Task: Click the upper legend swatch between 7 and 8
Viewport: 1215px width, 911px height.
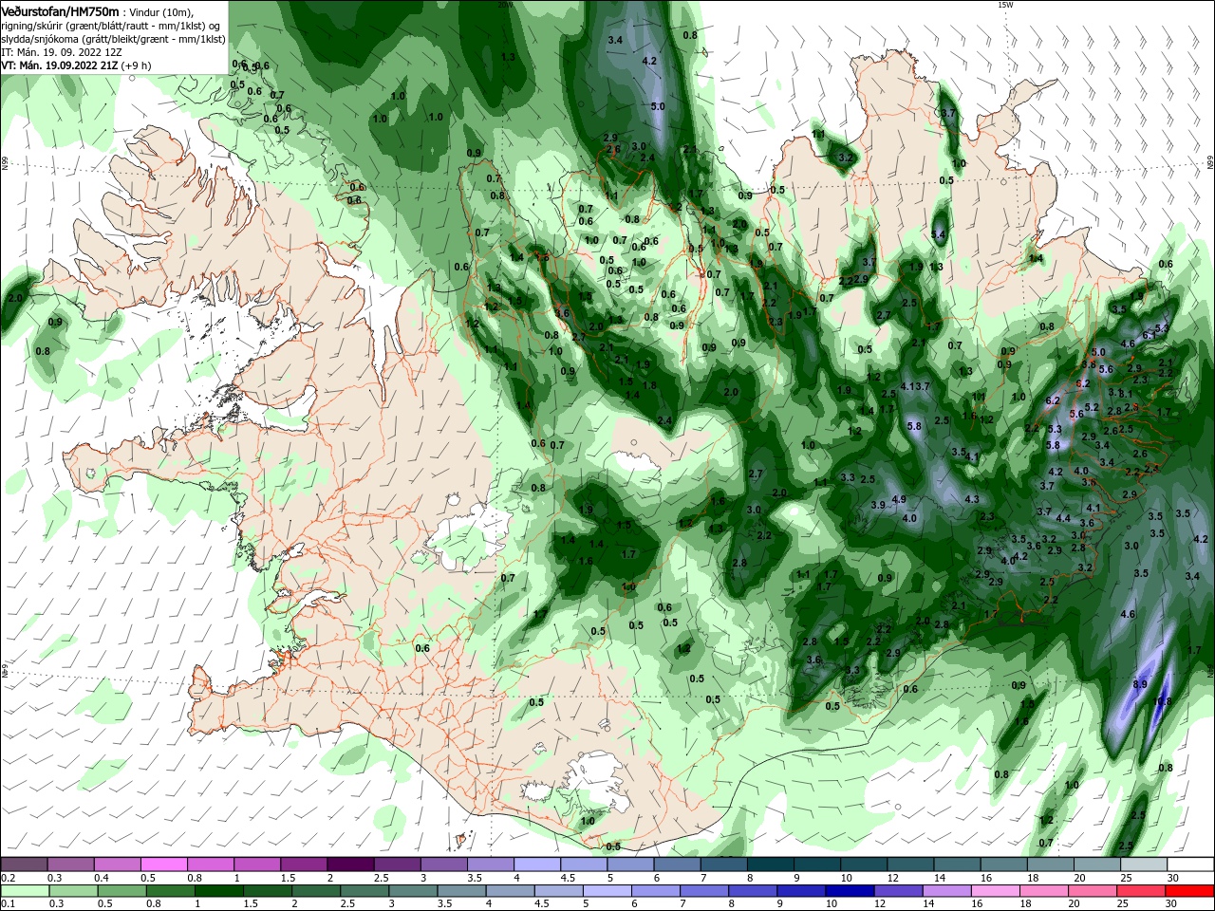Action: point(723,865)
